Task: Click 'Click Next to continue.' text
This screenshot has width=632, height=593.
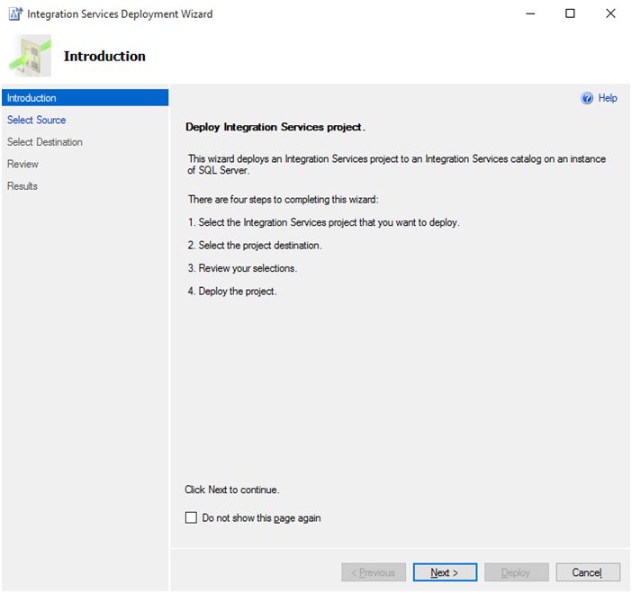Action: point(232,490)
